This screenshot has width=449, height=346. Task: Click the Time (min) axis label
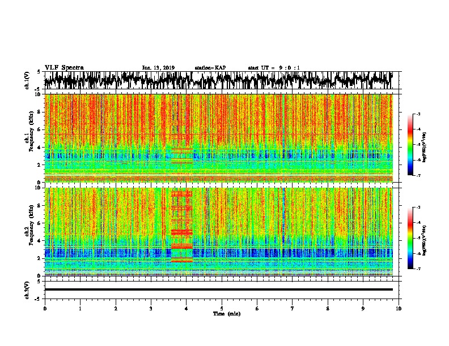point(227,314)
